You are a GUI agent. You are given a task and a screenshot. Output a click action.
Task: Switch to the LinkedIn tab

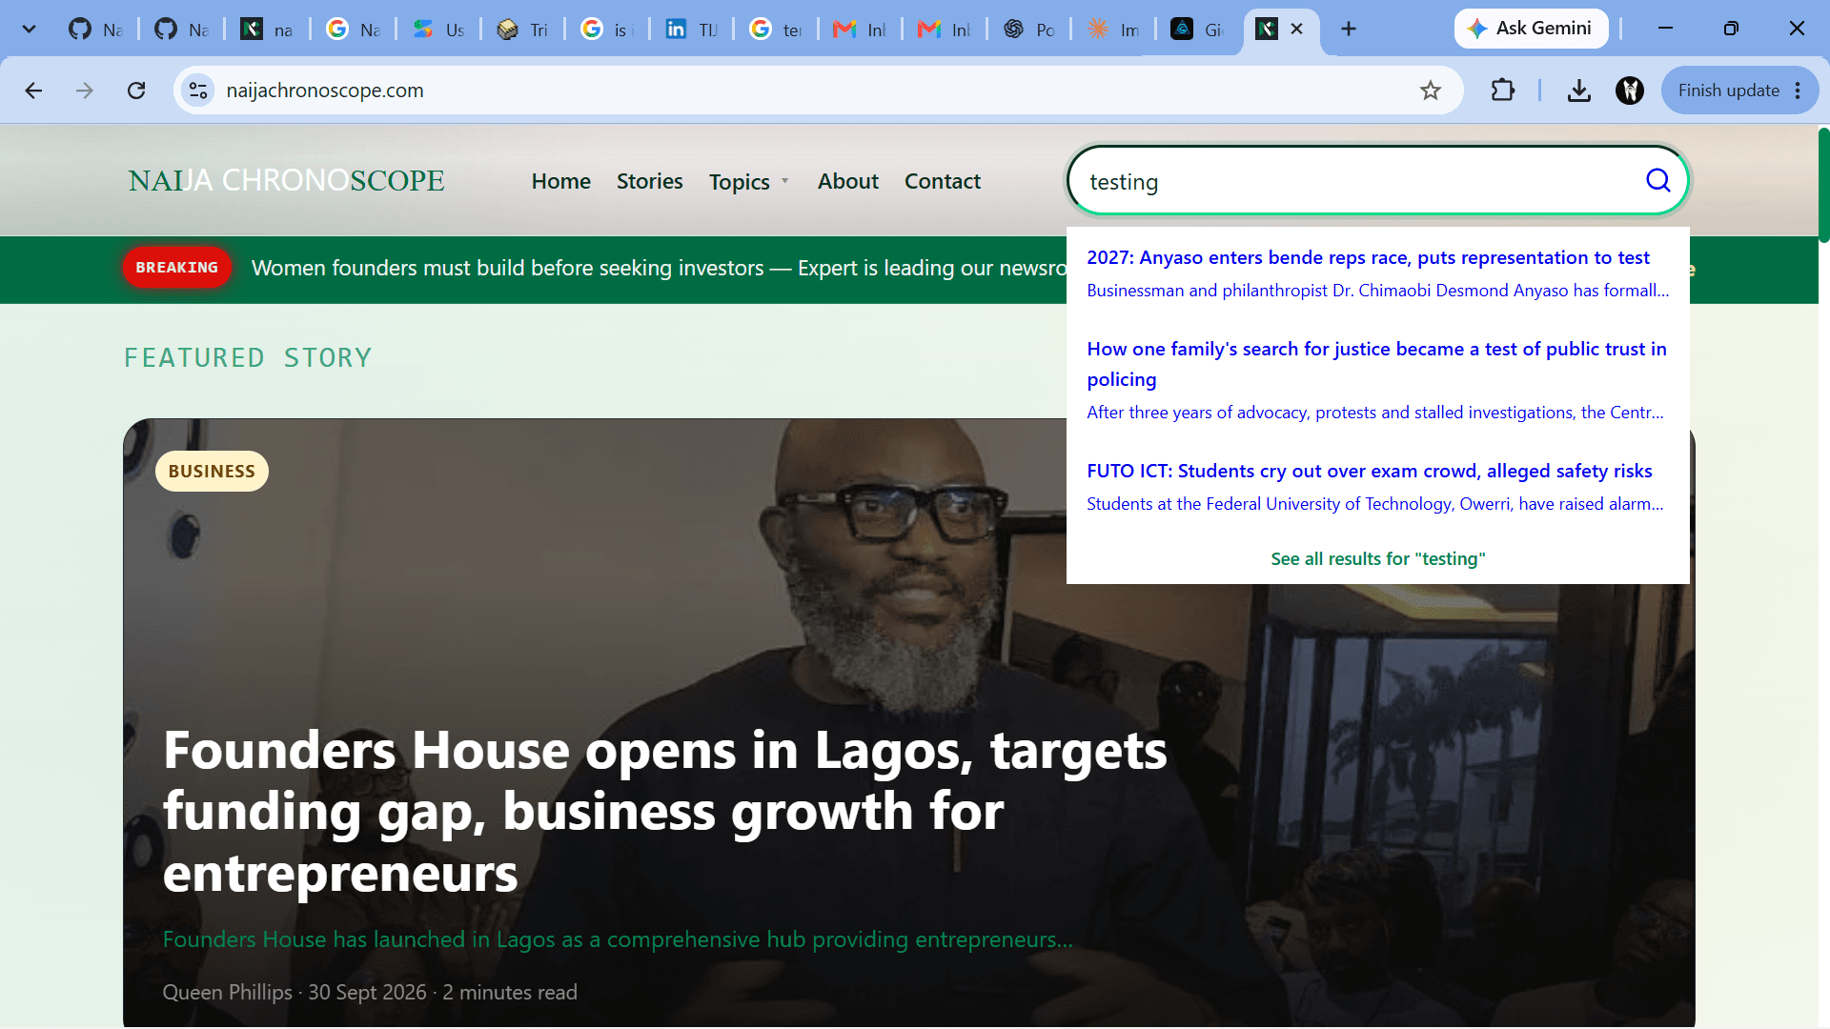(691, 30)
